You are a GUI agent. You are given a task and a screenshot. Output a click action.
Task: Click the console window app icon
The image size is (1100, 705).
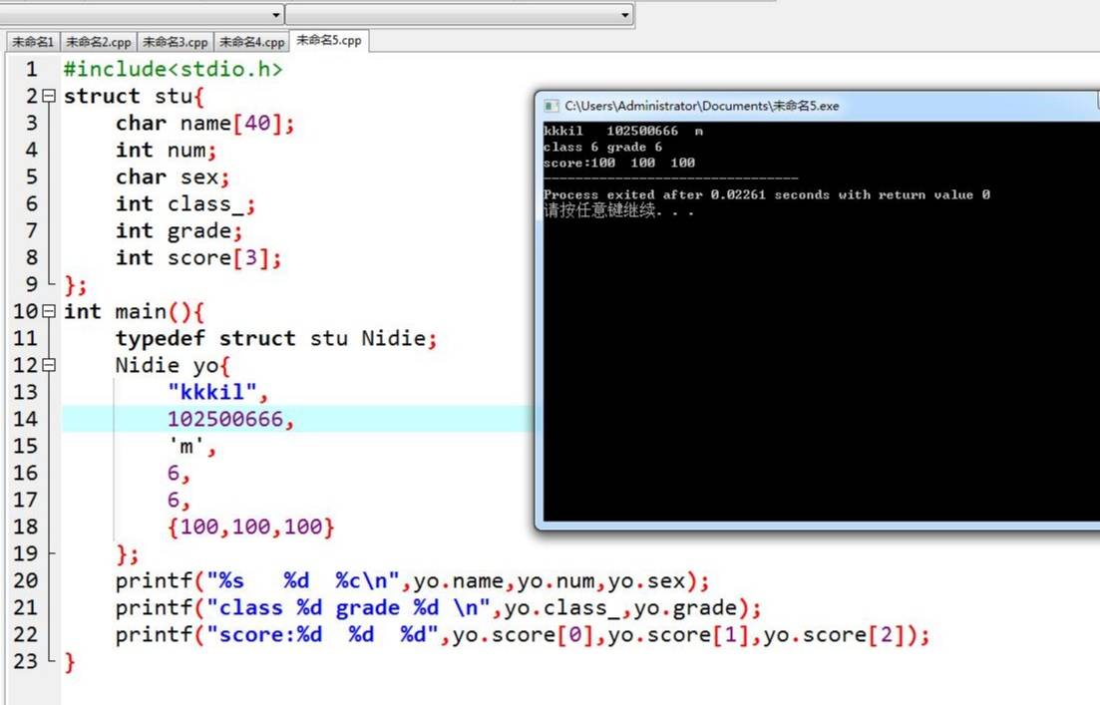[x=551, y=106]
